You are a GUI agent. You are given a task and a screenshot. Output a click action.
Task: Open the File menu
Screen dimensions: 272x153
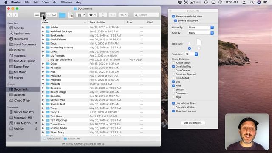tap(27, 3)
